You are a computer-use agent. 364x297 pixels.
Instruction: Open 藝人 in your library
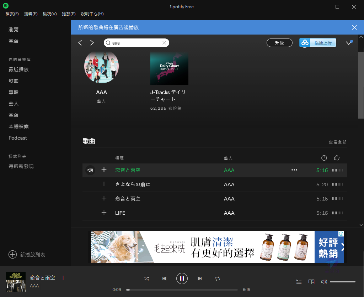tap(14, 104)
